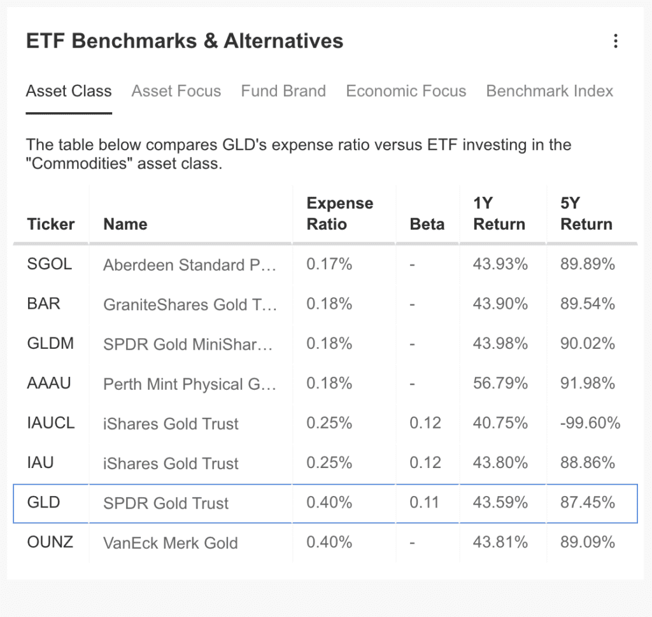The image size is (652, 617).
Task: Select the BAR ticker
Action: 44,304
